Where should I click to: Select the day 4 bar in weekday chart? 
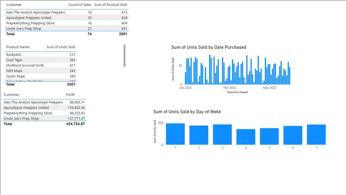[x=246, y=137]
